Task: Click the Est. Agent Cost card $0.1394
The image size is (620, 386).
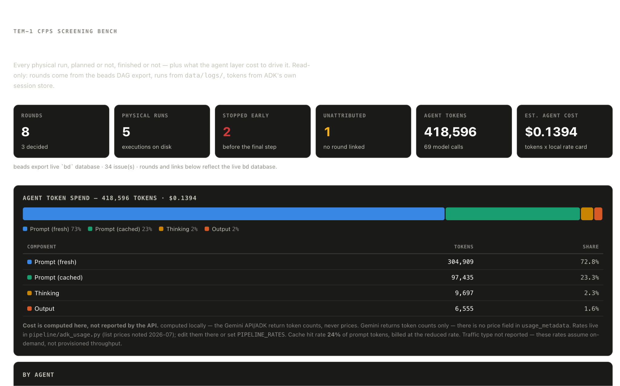Action: click(565, 131)
